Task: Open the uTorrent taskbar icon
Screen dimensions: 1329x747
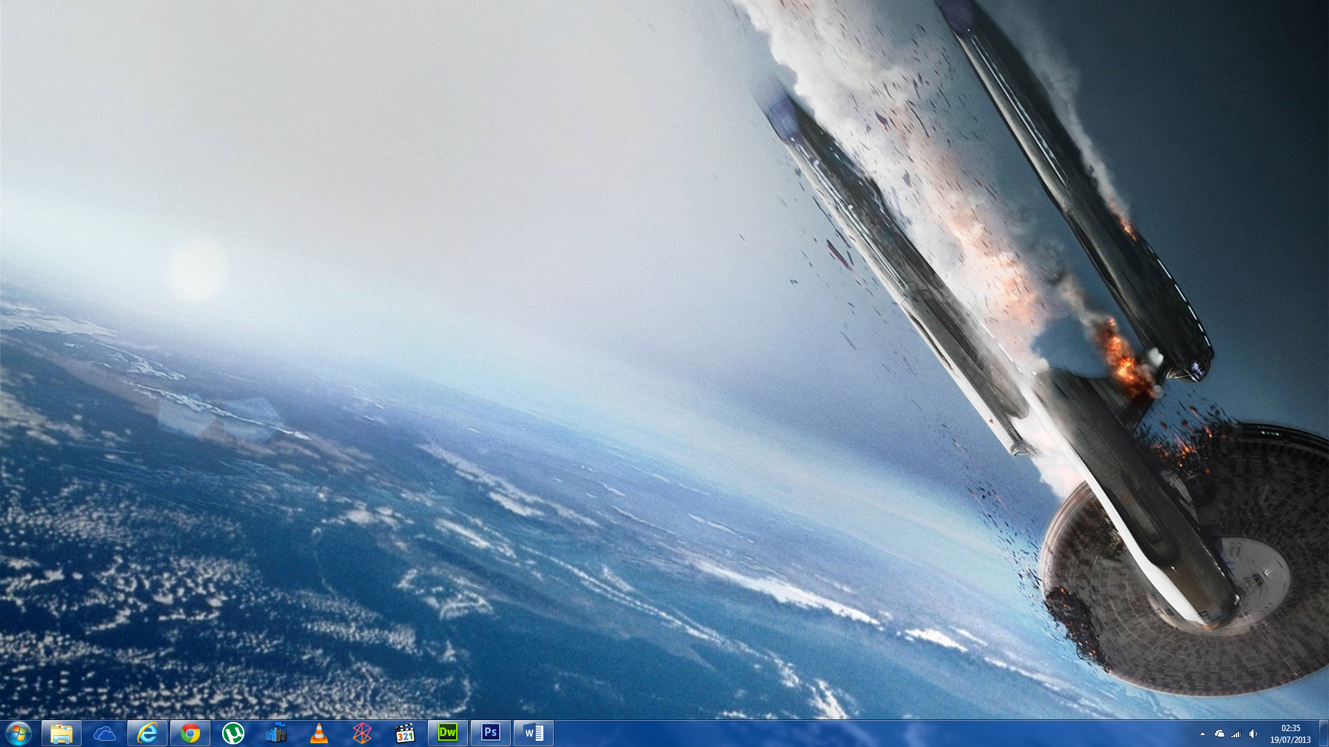Action: (x=233, y=733)
